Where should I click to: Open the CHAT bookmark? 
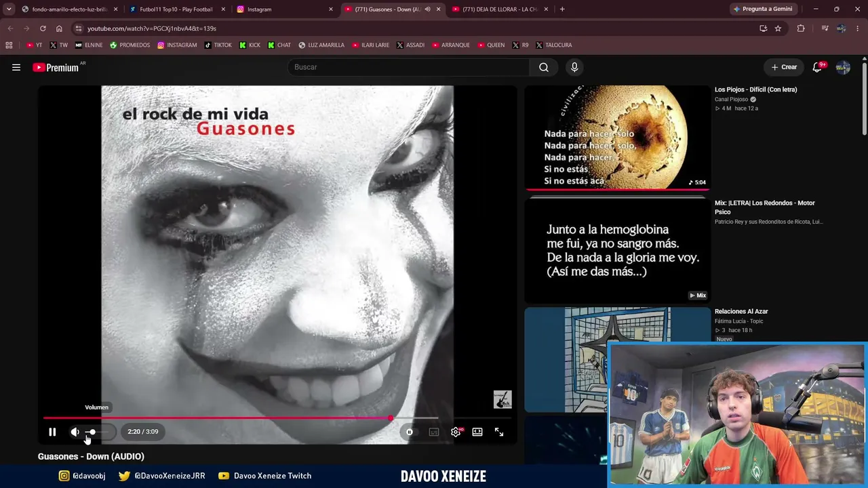pos(279,45)
